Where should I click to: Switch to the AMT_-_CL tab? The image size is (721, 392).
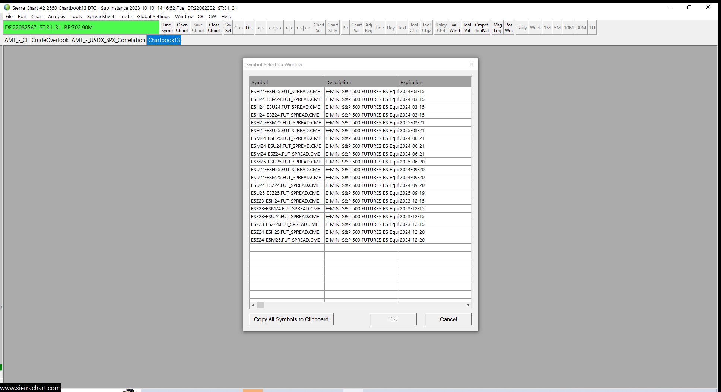[x=17, y=40]
